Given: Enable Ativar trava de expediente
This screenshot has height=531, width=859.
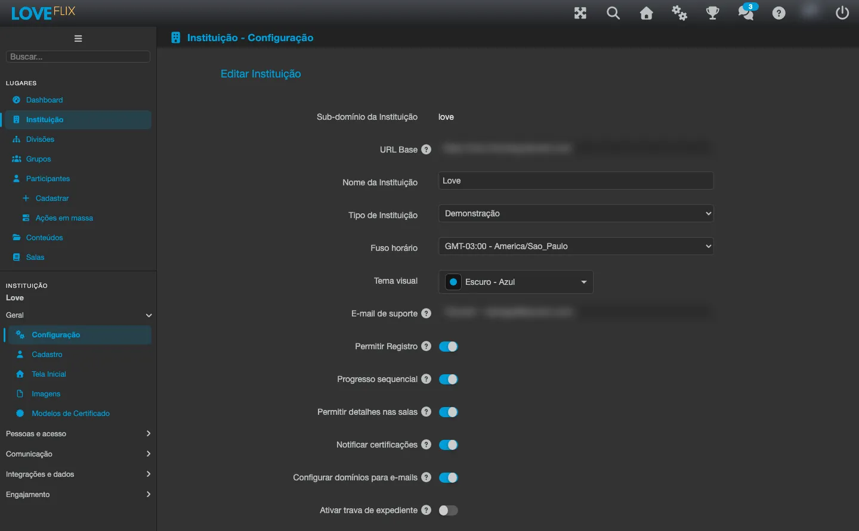Looking at the screenshot, I should tap(449, 510).
